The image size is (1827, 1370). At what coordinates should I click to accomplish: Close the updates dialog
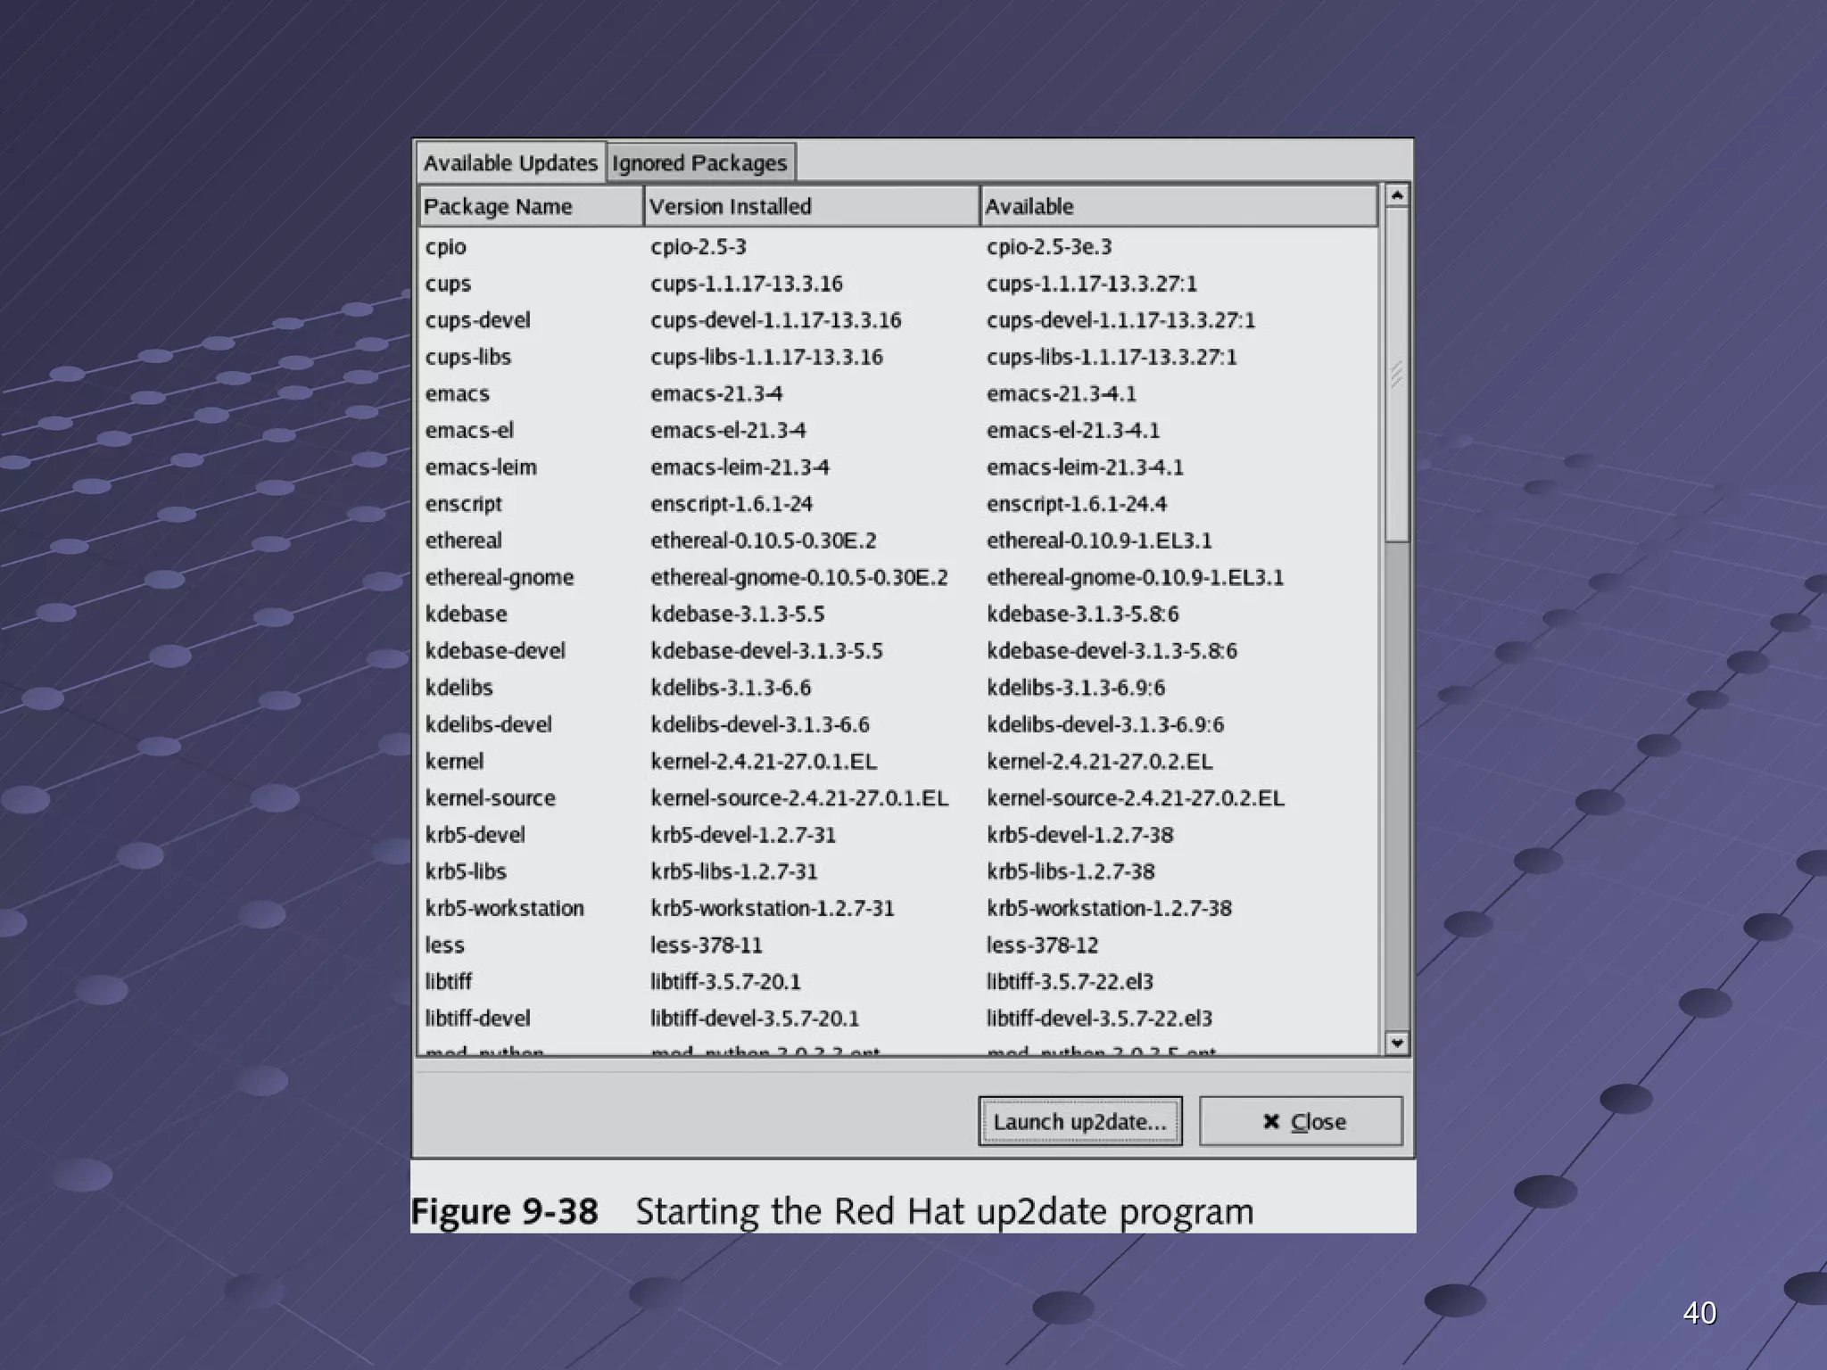pyautogui.click(x=1302, y=1121)
